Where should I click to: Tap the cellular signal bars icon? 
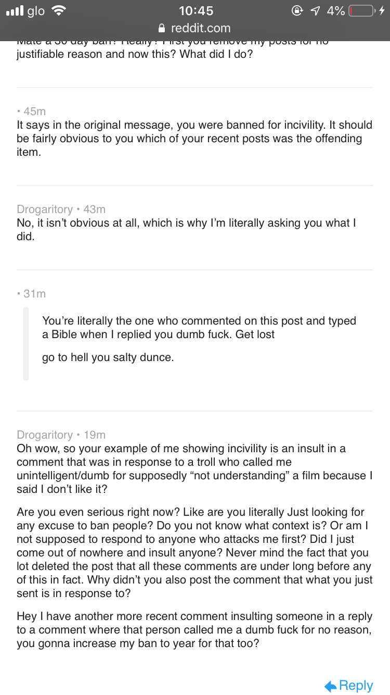click(x=15, y=11)
